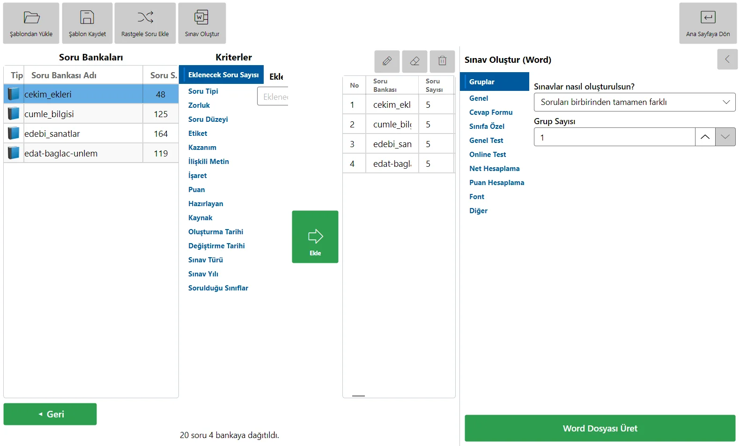The image size is (740, 446).
Task: Go back with the Geri button
Action: pos(50,414)
